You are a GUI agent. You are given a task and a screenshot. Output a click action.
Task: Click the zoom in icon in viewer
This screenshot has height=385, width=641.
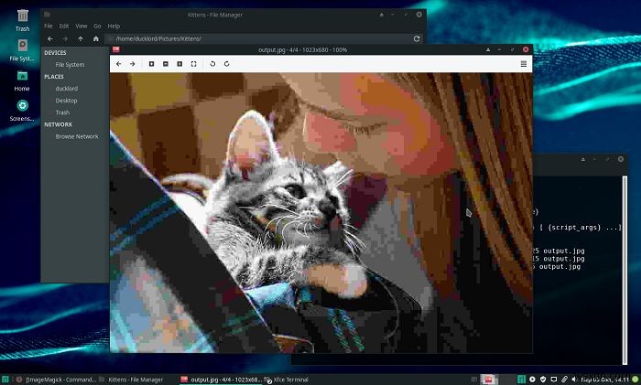pyautogui.click(x=152, y=64)
